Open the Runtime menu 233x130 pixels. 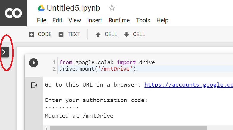[x=119, y=20]
